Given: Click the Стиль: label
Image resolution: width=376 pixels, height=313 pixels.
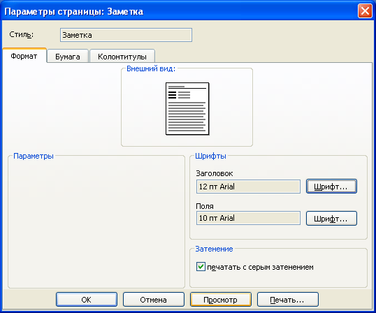Looking at the screenshot, I should point(22,35).
